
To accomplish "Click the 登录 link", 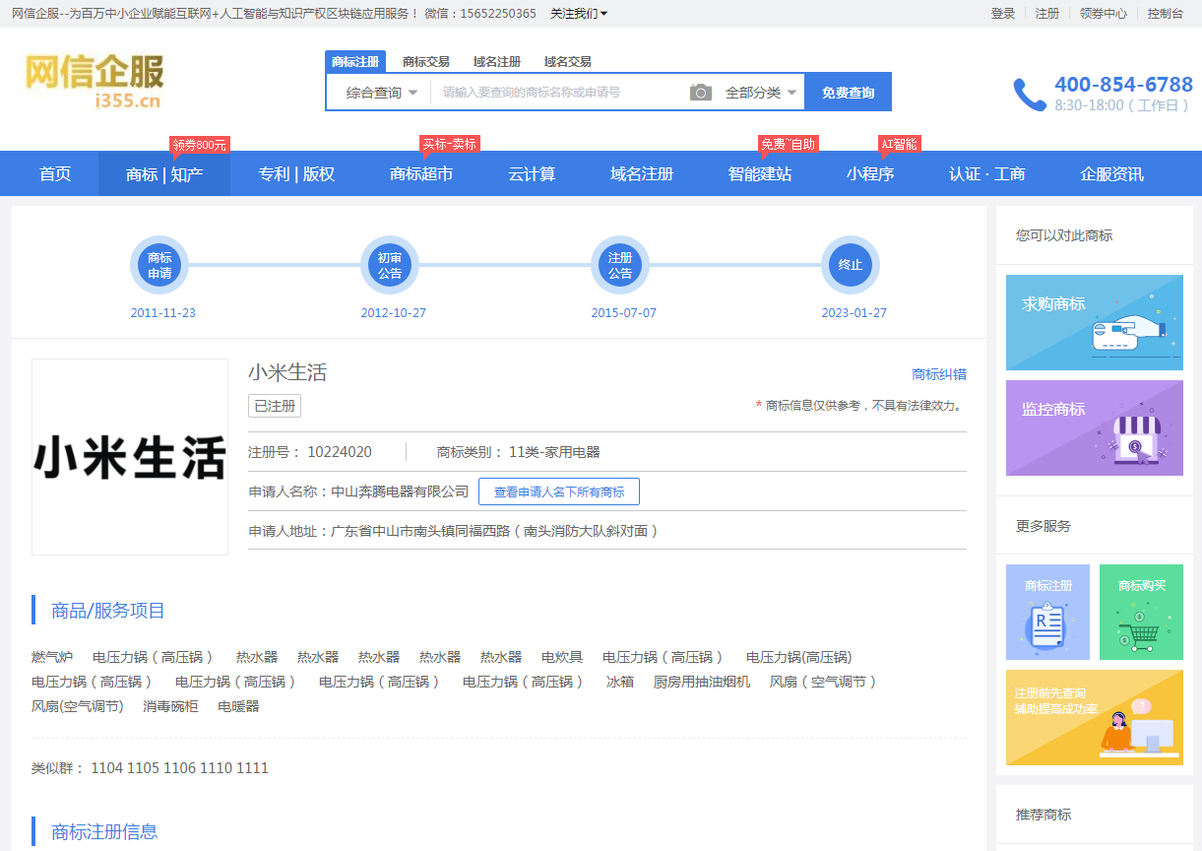I will point(1003,14).
